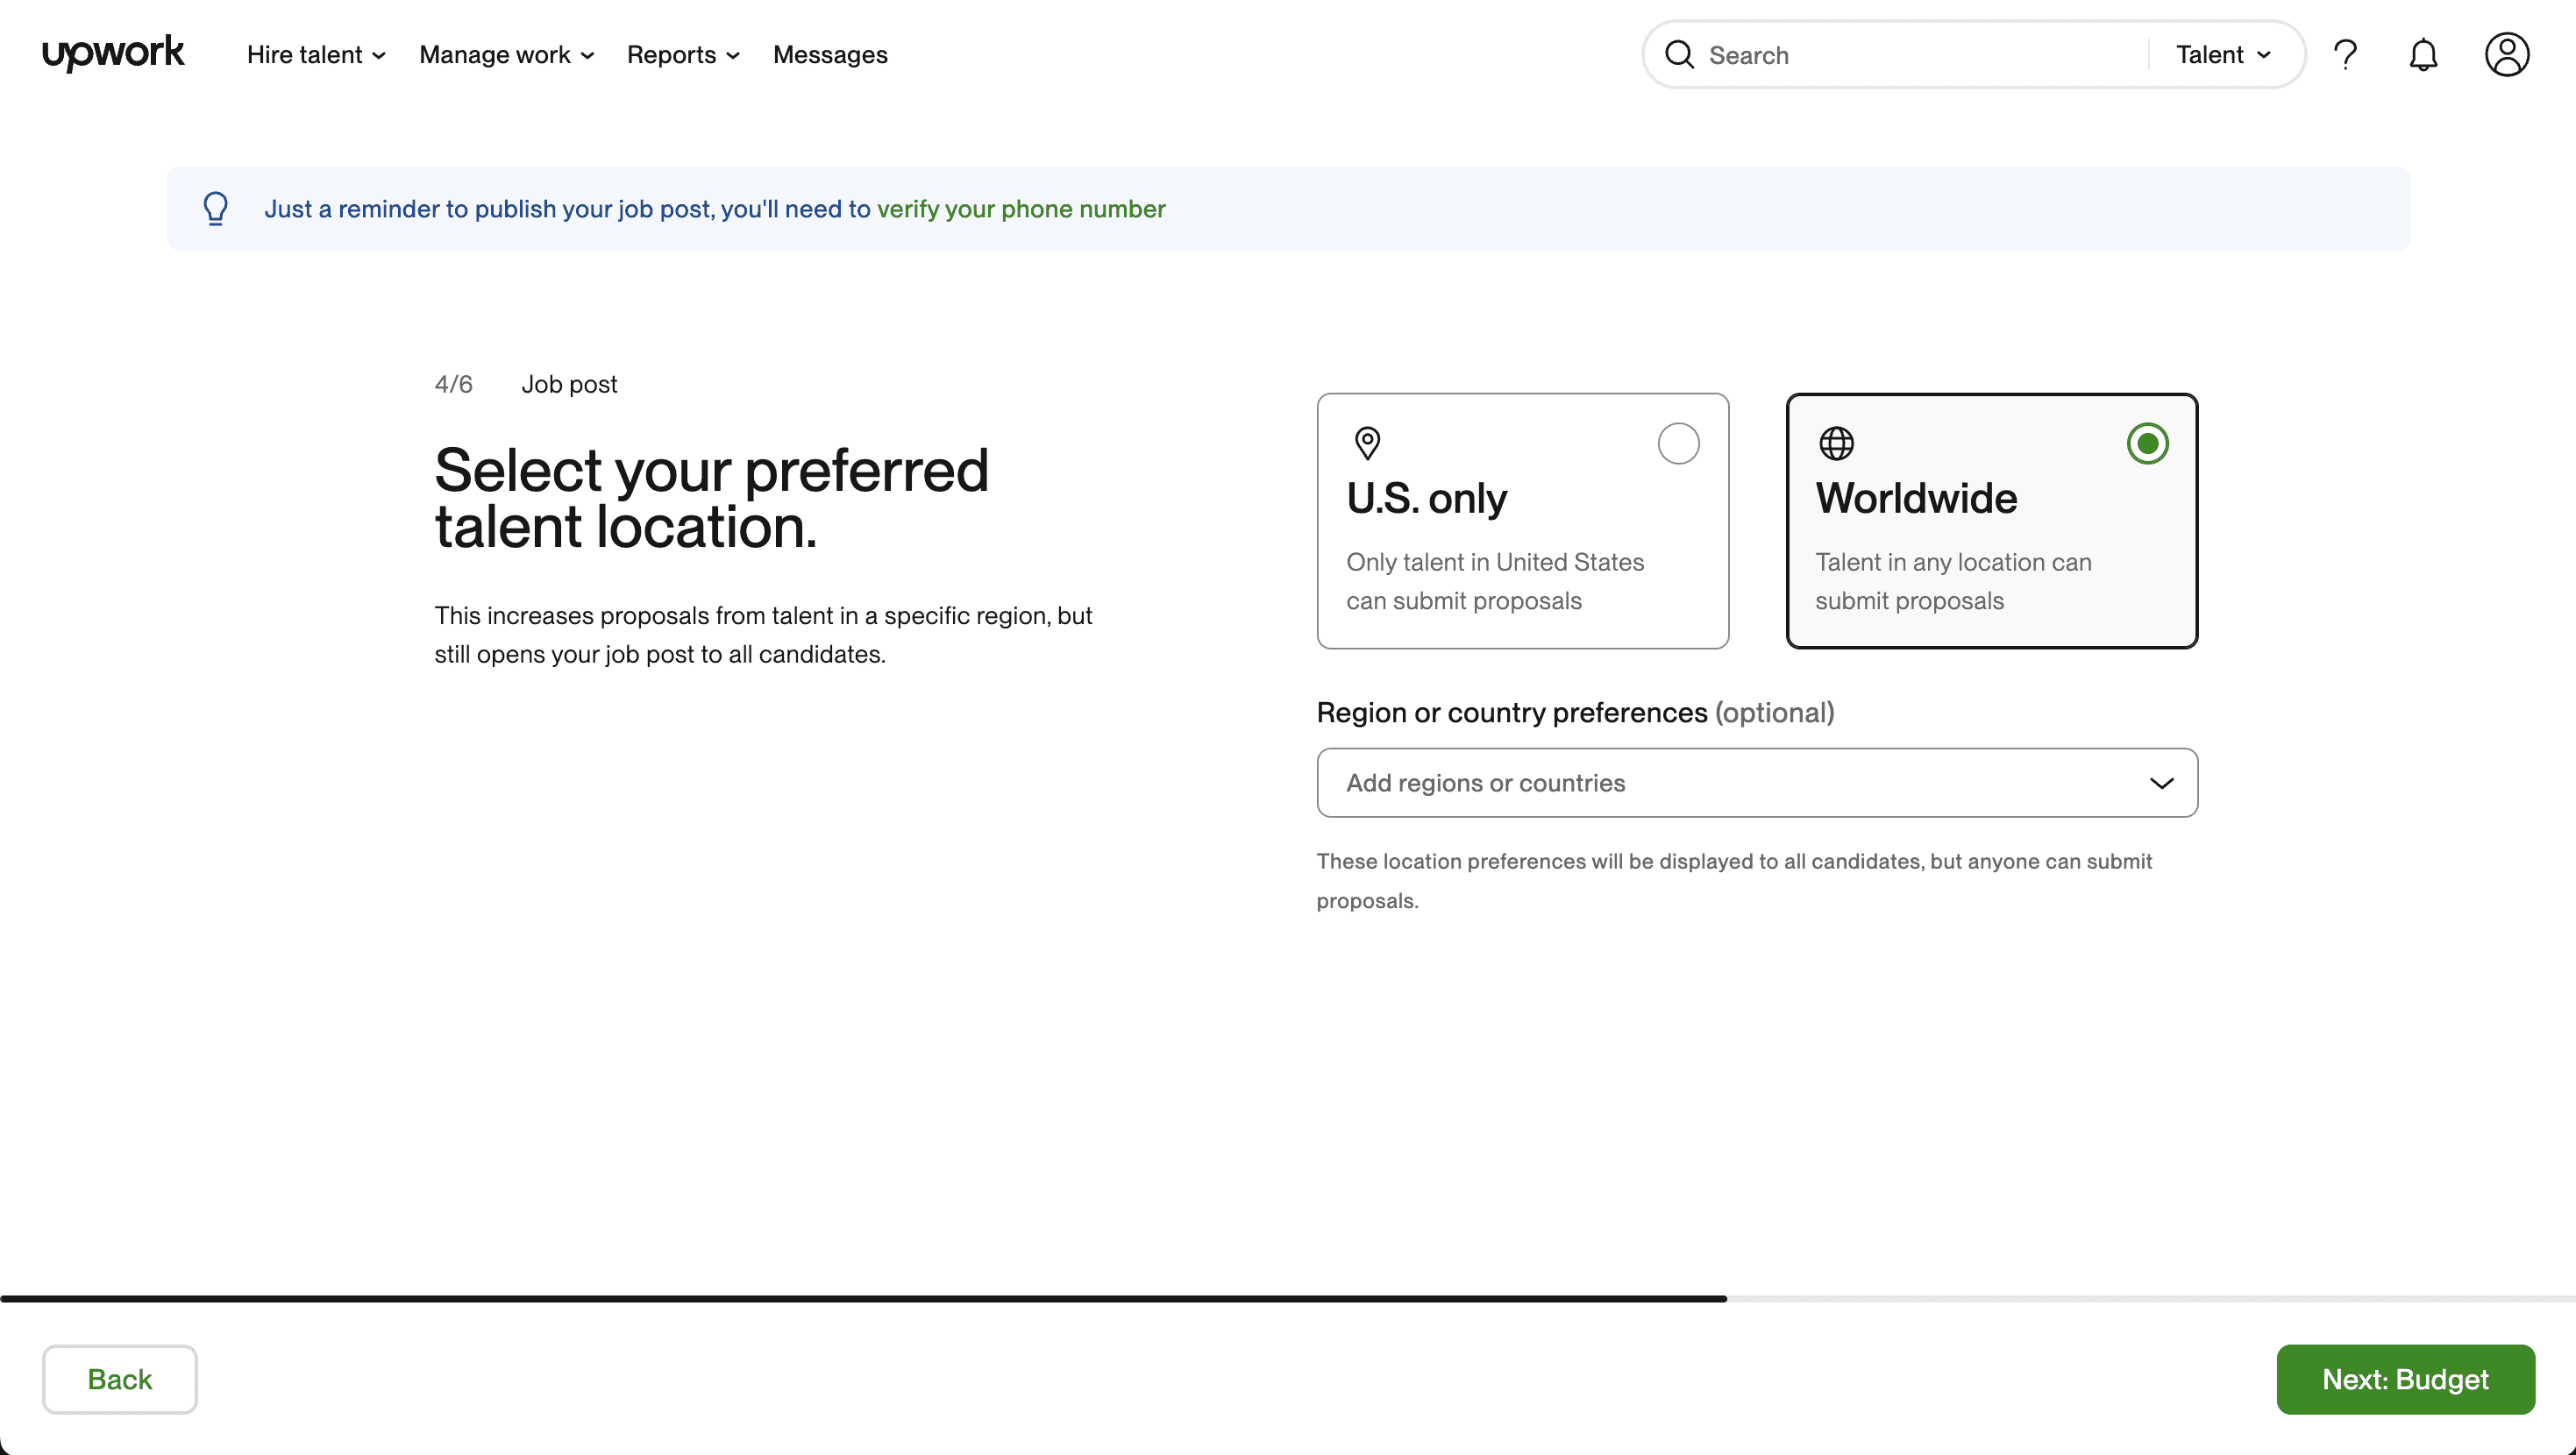Open the Talent search type dropdown

[x=2224, y=55]
